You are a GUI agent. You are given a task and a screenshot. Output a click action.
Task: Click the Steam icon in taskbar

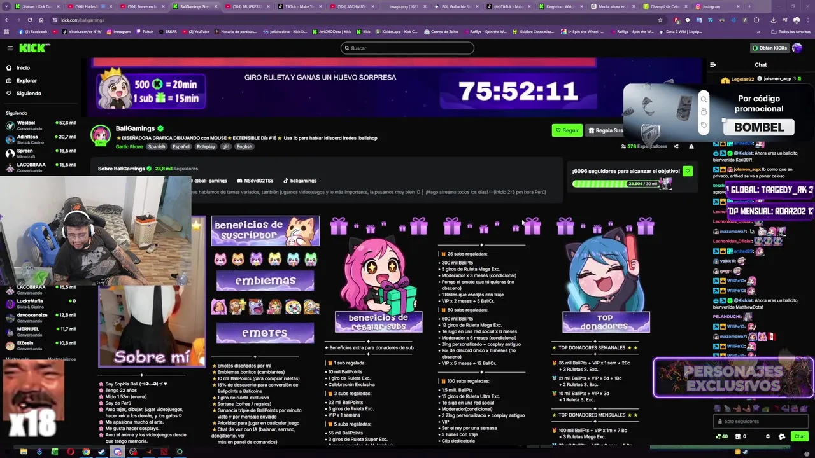pos(101,452)
